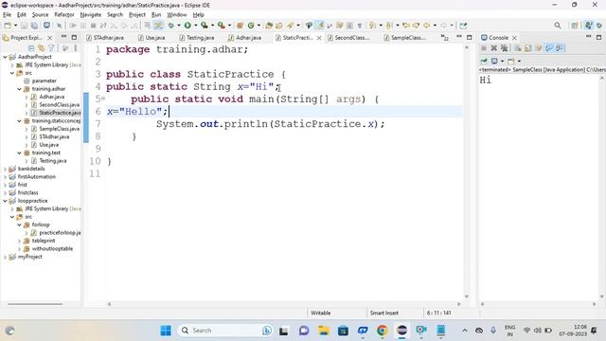Show hidden editor tabs list (22)
Viewport: 606px width, 341px height.
click(x=445, y=38)
